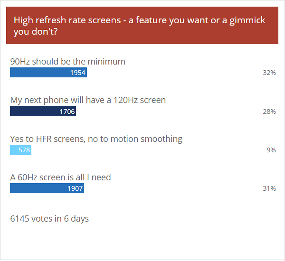Click the 32% result label

(269, 73)
